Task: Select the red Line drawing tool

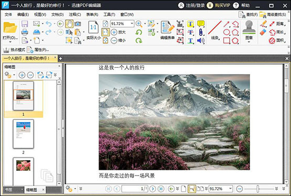Action: (x=215, y=27)
